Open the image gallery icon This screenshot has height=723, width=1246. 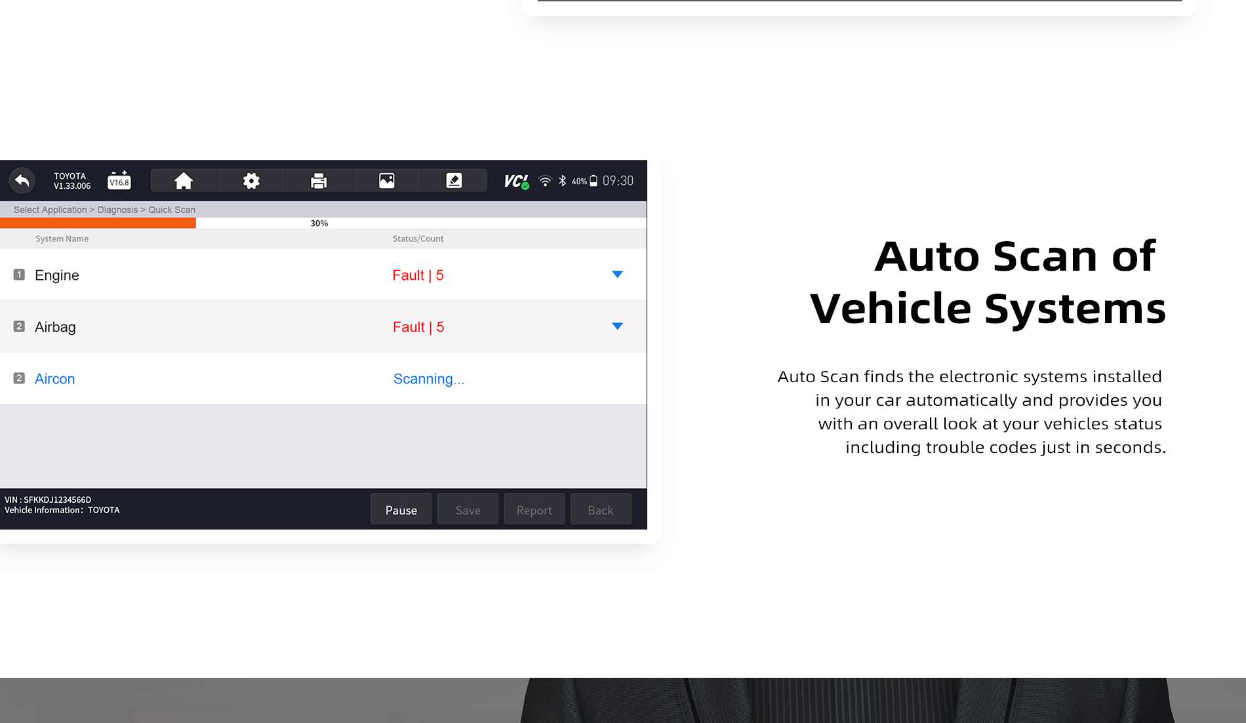(x=387, y=181)
